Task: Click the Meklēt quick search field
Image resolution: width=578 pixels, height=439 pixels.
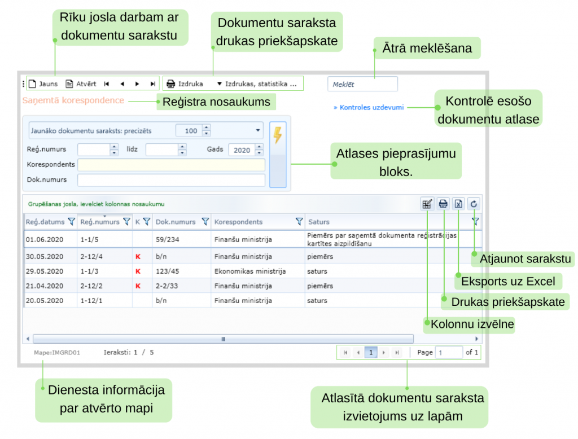Action: click(x=362, y=85)
